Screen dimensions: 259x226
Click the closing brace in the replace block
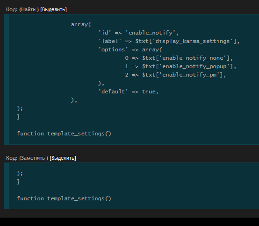coord(18,182)
